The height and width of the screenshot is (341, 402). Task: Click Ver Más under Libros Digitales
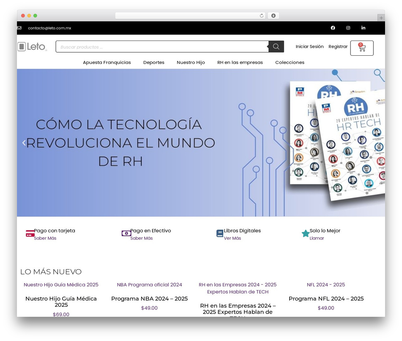pyautogui.click(x=232, y=238)
